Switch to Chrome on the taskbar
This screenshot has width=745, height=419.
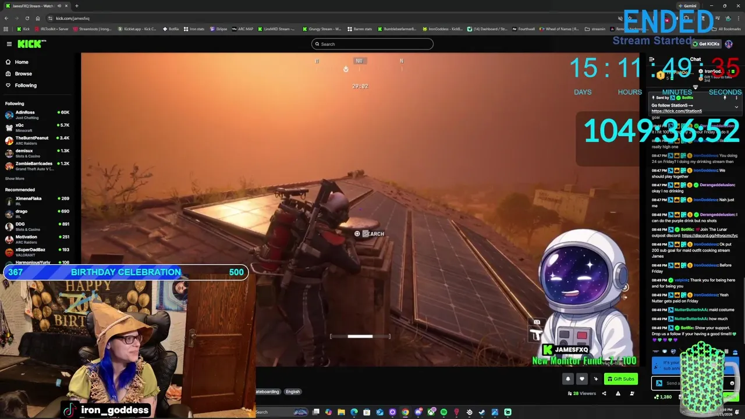[405, 413]
